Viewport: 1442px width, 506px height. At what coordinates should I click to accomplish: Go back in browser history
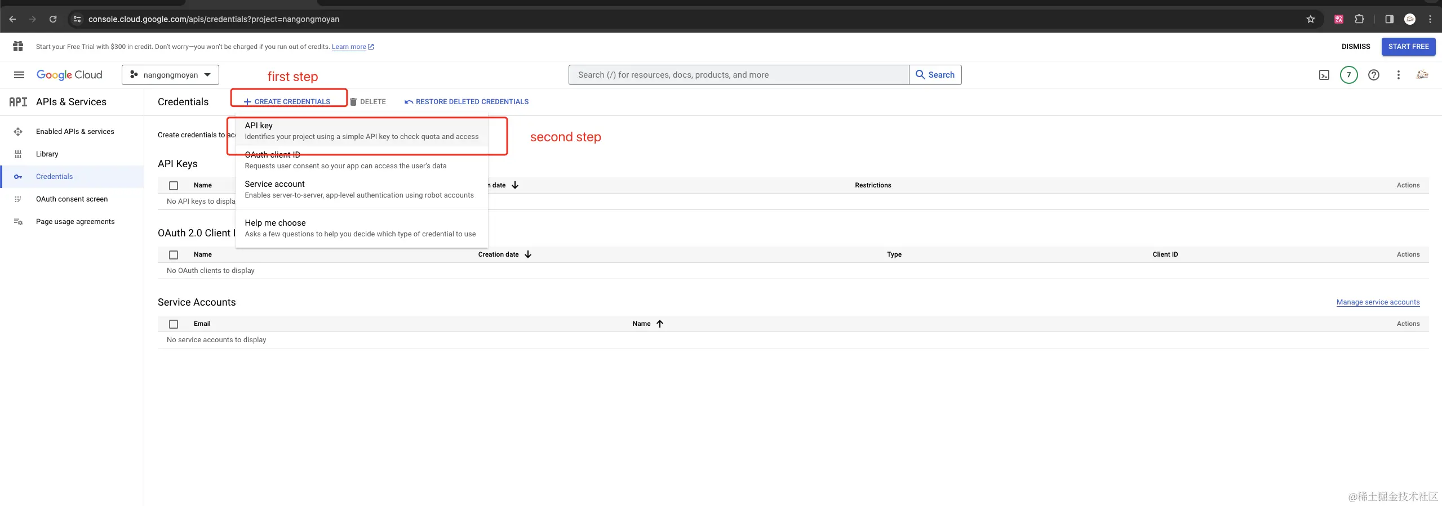point(12,19)
